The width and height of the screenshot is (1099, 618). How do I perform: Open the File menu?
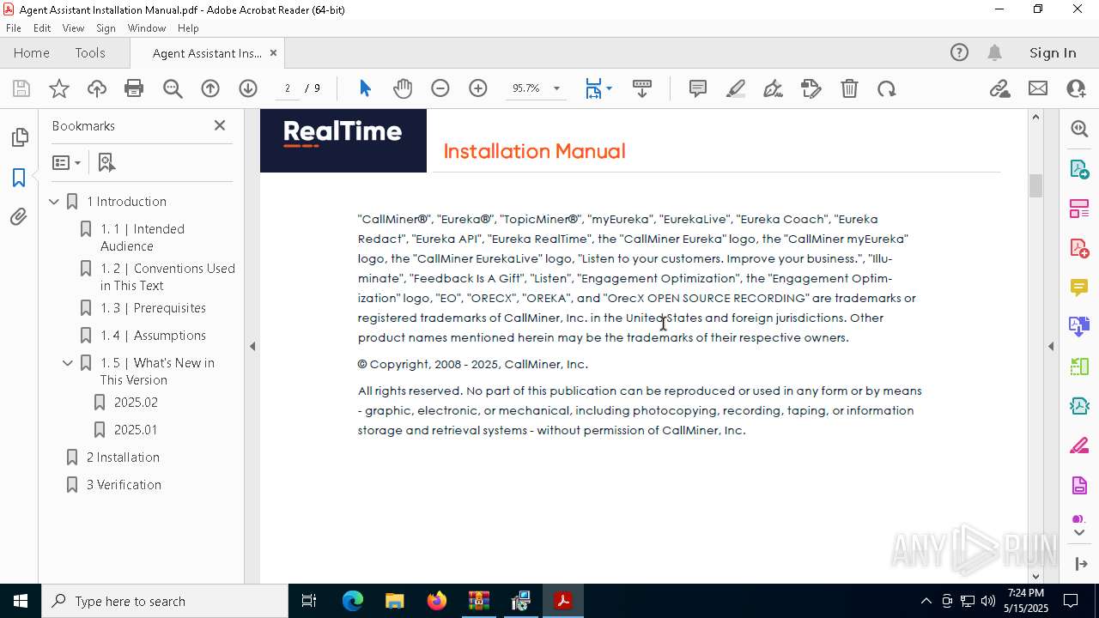point(14,27)
